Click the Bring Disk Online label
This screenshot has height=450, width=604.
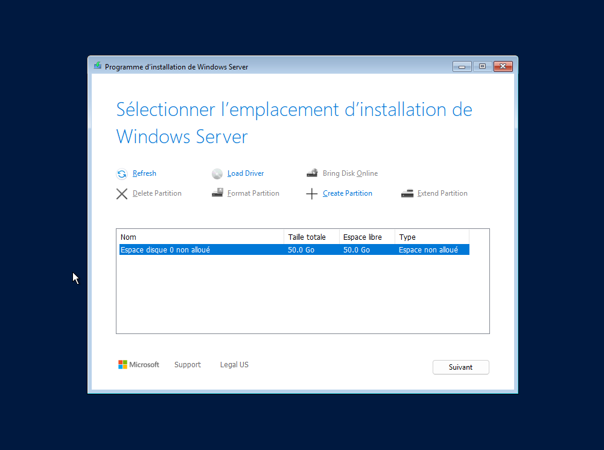[350, 173]
